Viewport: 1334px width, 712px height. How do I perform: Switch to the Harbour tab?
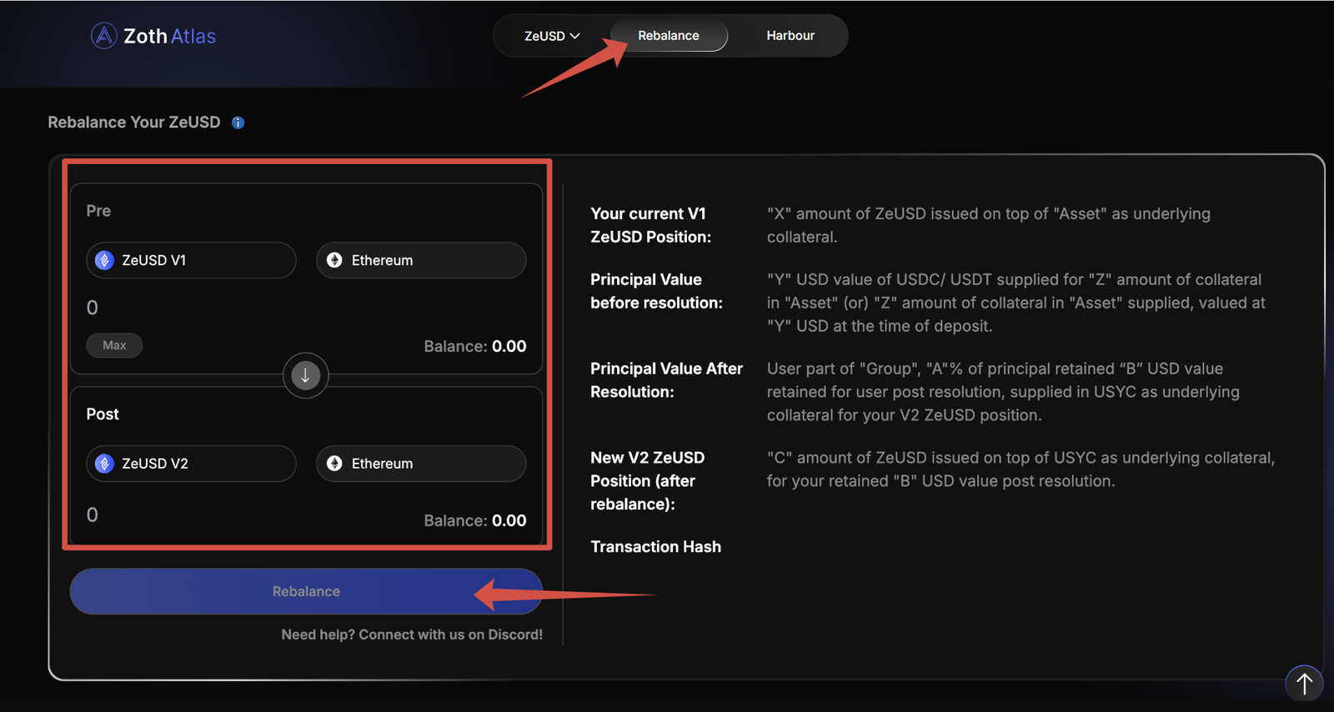pyautogui.click(x=790, y=36)
